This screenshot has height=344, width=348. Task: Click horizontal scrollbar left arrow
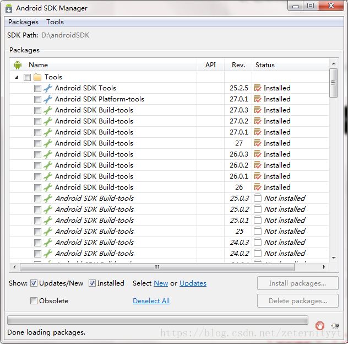pos(14,267)
